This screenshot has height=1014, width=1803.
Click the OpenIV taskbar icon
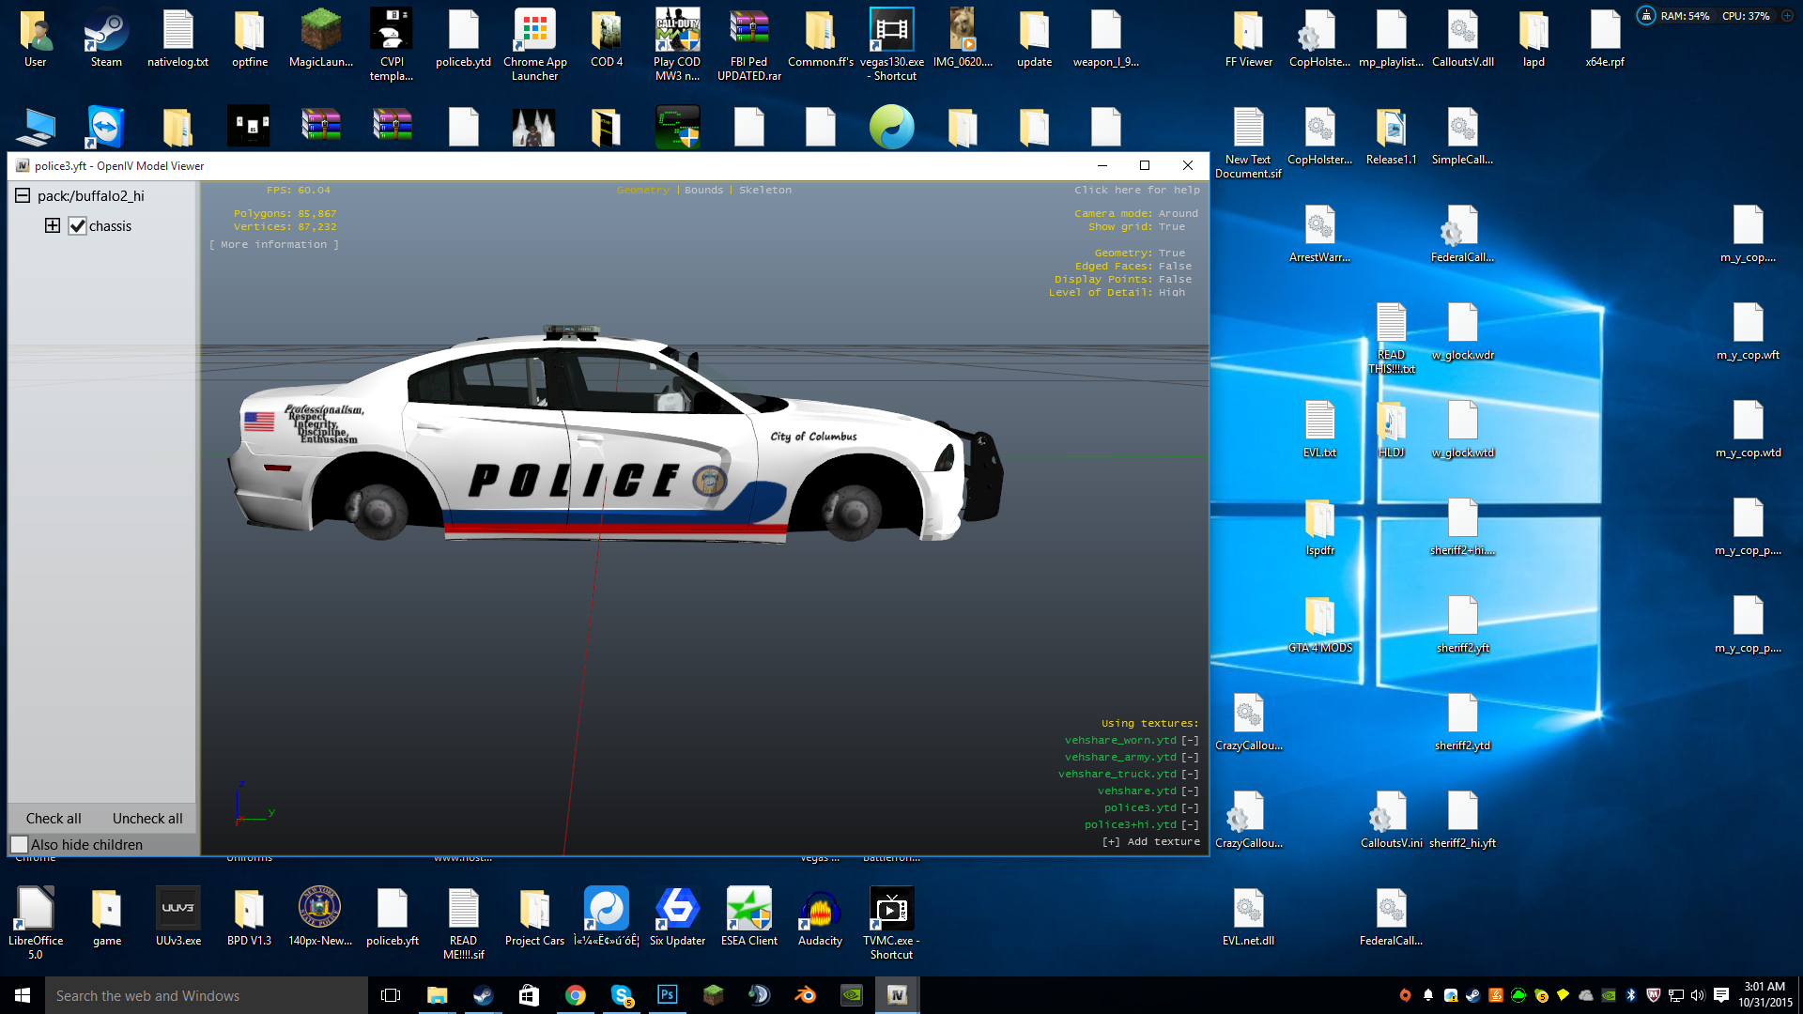897,995
